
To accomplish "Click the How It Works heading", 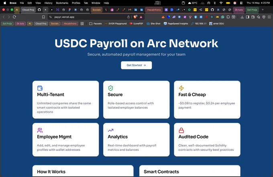I will 51,172.
